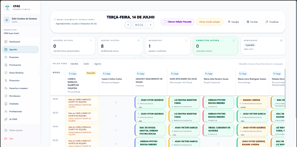Open the Prontuarios menu item
Image resolution: width=297 pixels, height=147 pixels.
click(x=20, y=65)
